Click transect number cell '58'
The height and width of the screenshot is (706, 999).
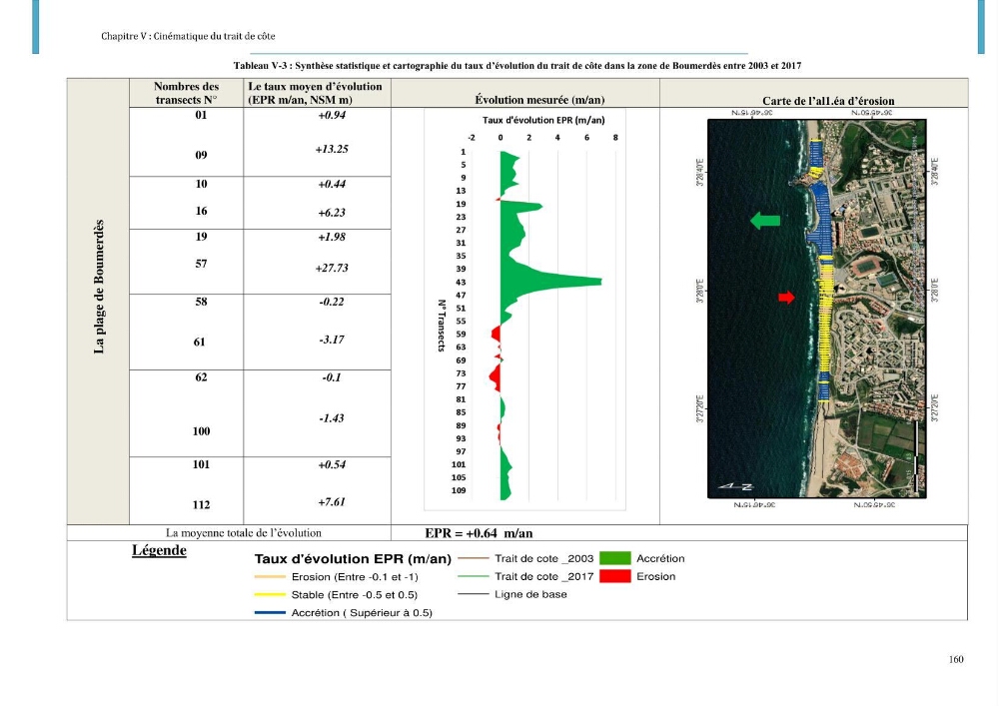[202, 302]
